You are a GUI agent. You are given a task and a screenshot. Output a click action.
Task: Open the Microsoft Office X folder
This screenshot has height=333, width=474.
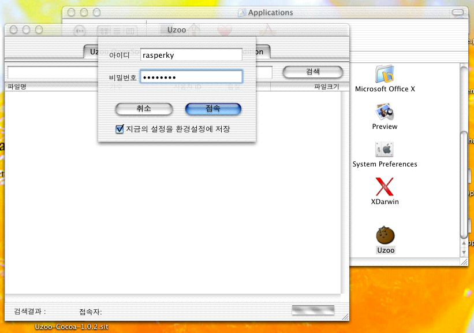tap(385, 75)
